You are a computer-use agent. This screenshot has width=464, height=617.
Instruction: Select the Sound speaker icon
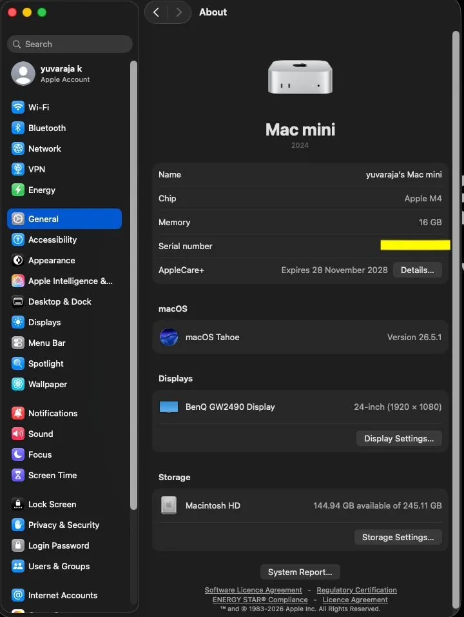click(17, 434)
